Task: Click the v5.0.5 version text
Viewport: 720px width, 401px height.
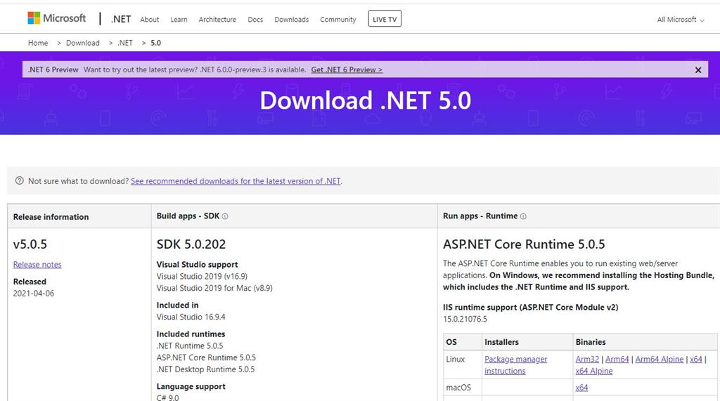Action: click(30, 244)
